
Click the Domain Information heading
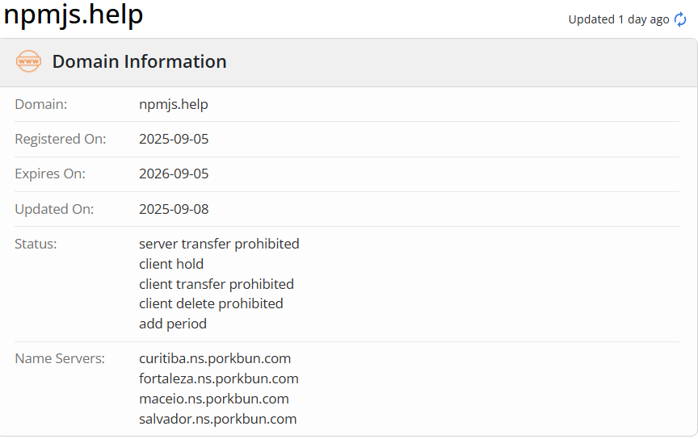[139, 61]
